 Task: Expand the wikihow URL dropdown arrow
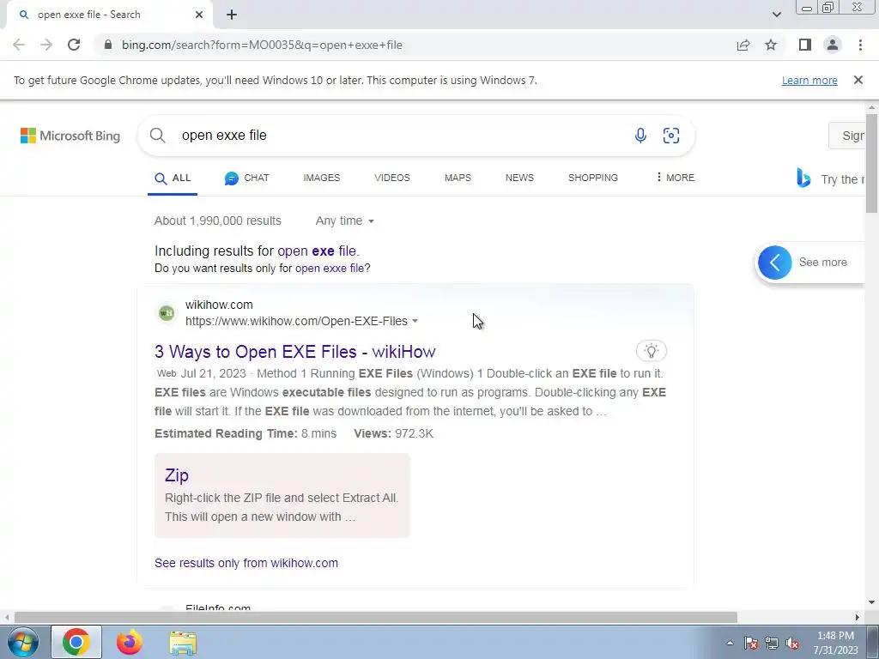pyautogui.click(x=415, y=321)
